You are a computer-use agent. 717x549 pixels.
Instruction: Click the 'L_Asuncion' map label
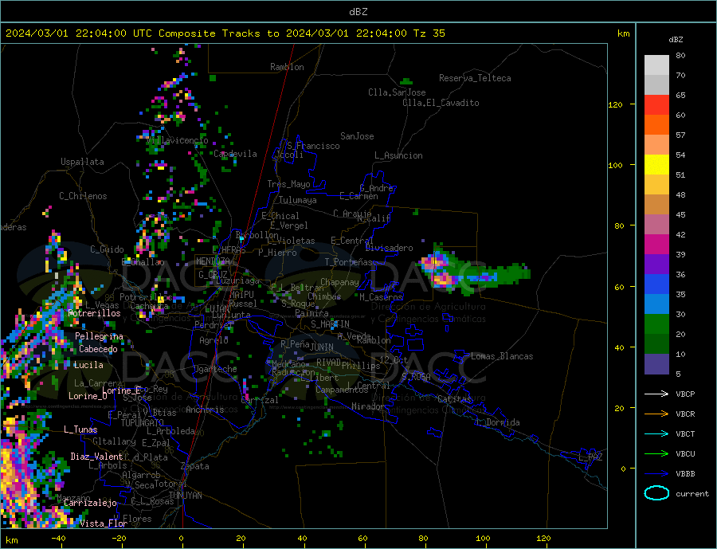pyautogui.click(x=398, y=155)
